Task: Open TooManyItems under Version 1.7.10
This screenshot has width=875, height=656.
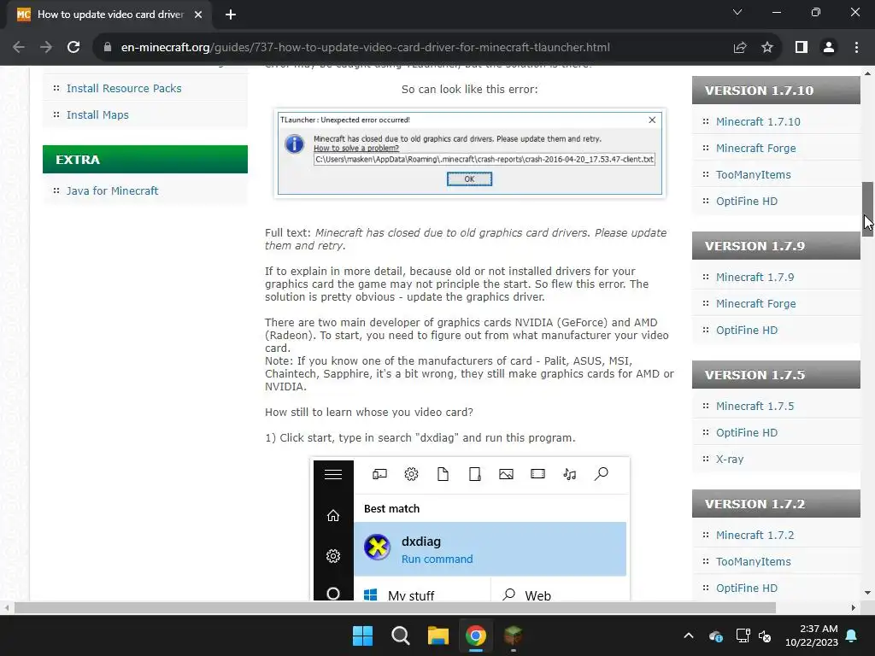Action: pos(754,174)
